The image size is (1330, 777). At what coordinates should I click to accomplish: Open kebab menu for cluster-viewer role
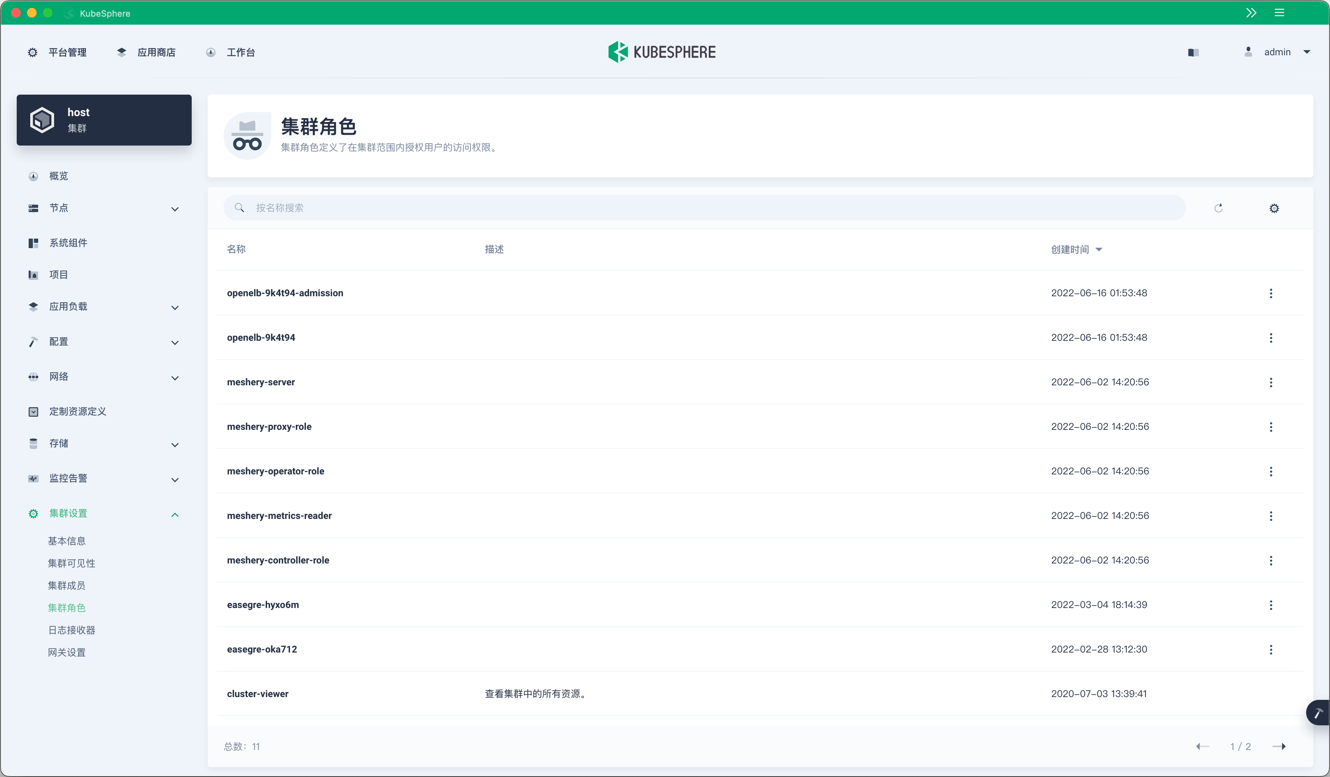coord(1272,693)
